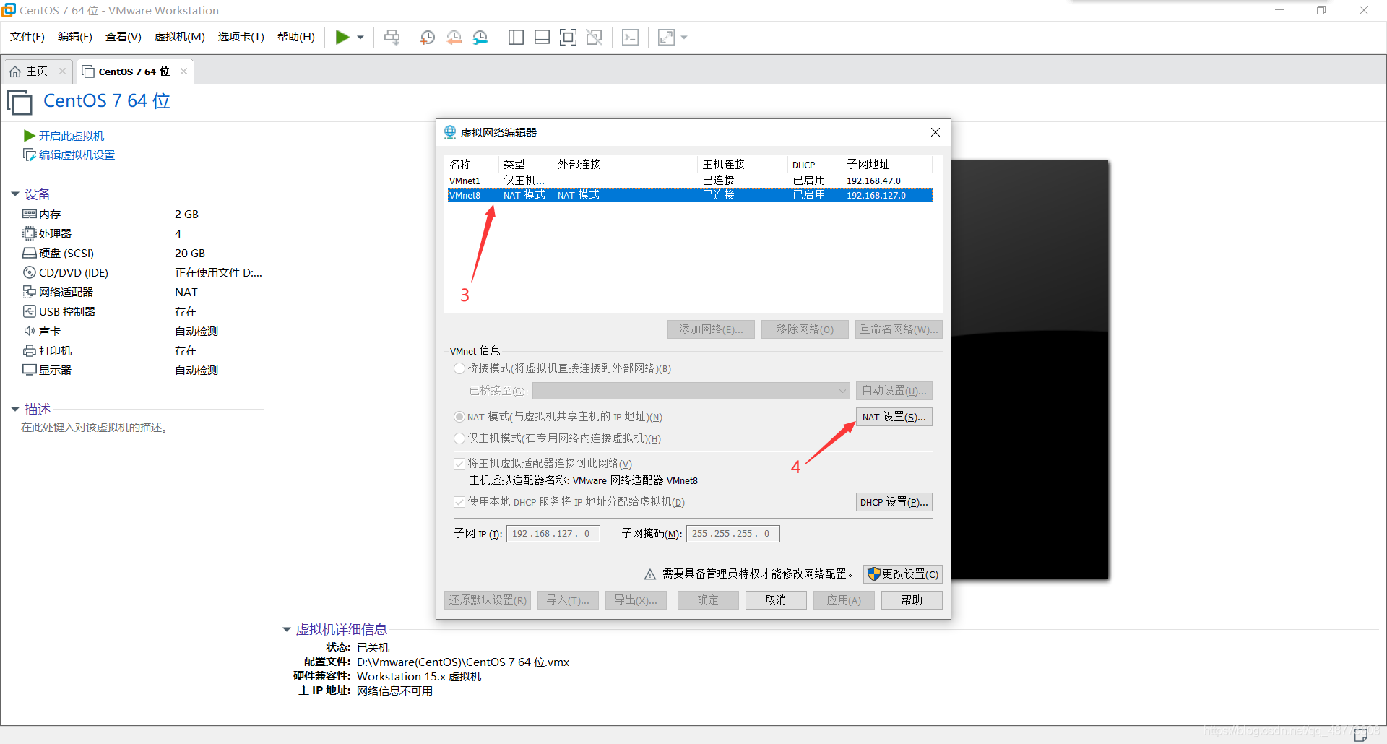The image size is (1387, 744).
Task: Toggle 使用本地 DHCP 服务 checkbox
Action: click(x=459, y=502)
